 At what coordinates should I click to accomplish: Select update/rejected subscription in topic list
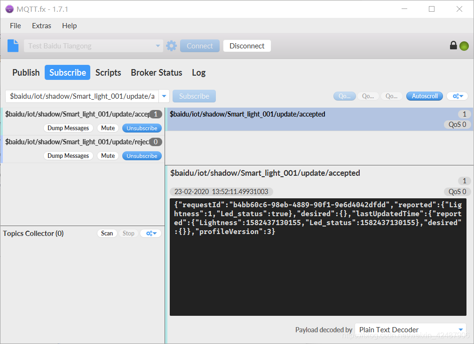[x=82, y=149]
